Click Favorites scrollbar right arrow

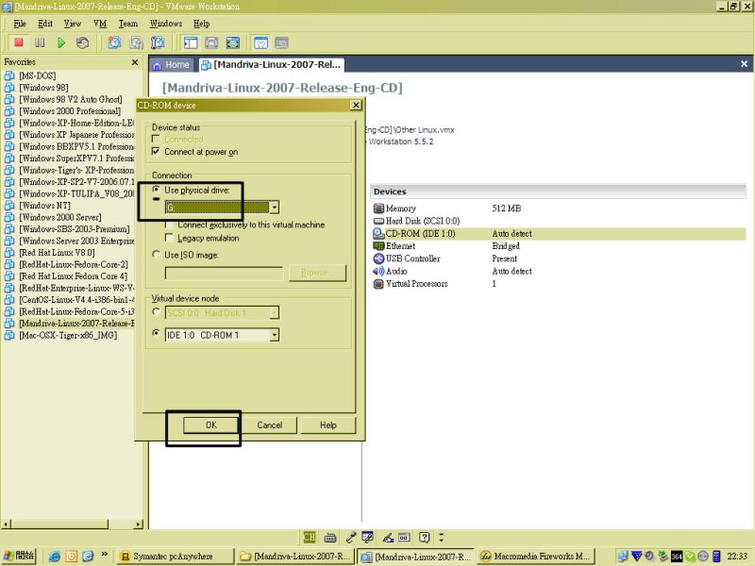139,524
